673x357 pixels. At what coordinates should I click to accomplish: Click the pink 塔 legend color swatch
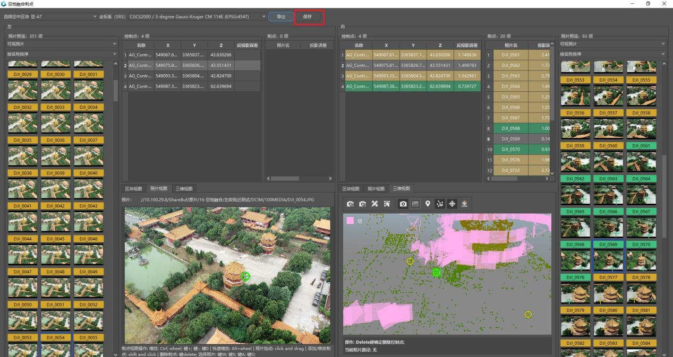click(x=350, y=221)
